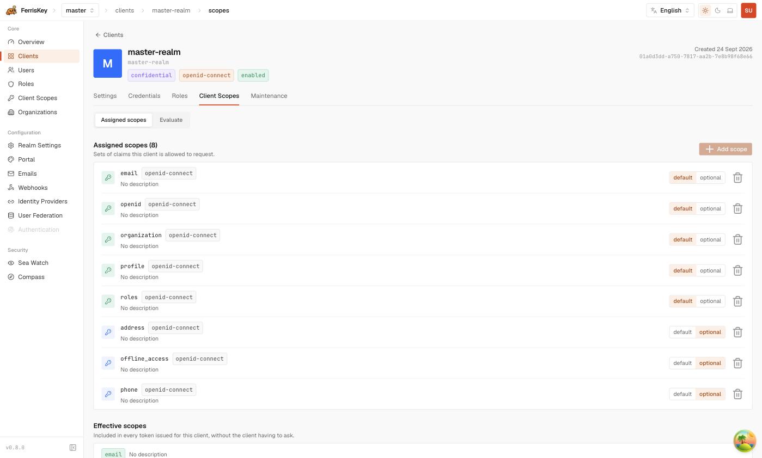Remove the address scope via trash icon
The image size is (762, 458).
pyautogui.click(x=737, y=332)
